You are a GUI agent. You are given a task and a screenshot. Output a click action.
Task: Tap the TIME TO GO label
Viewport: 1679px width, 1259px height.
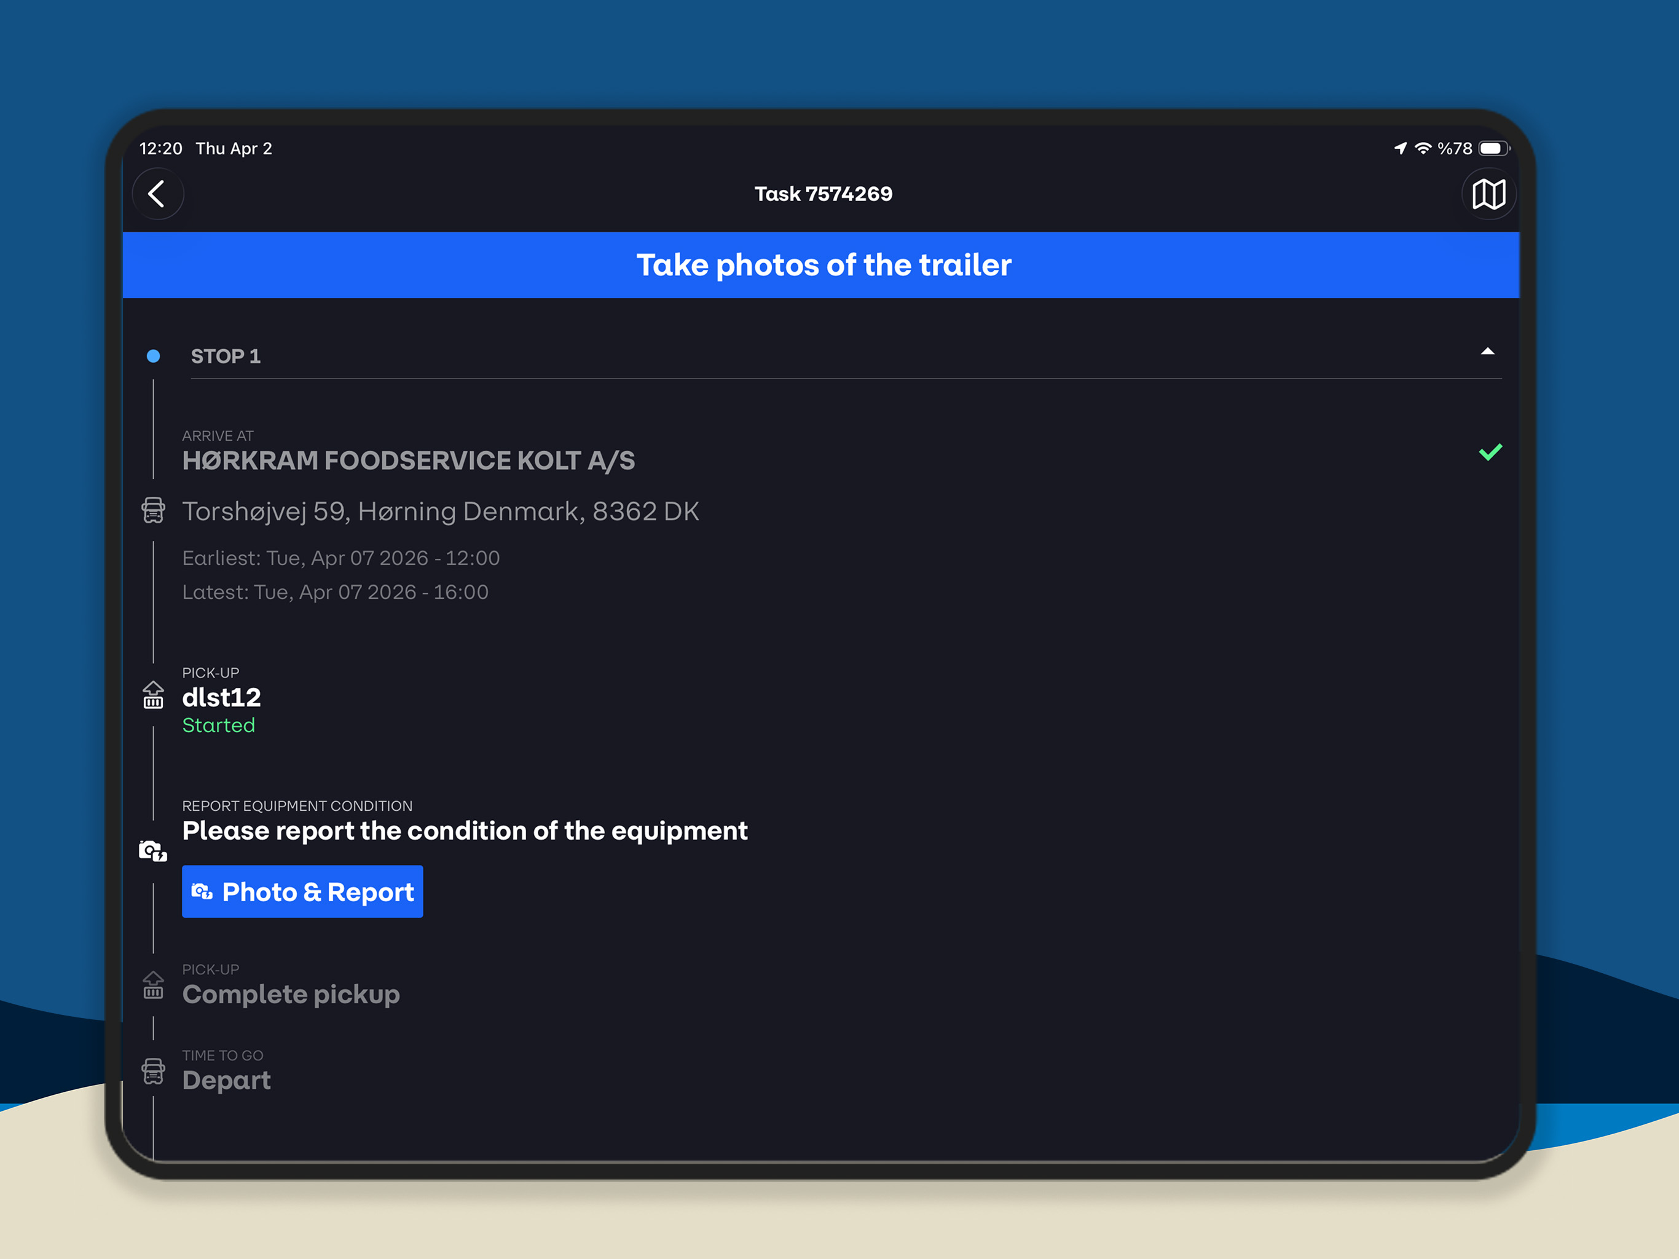[x=222, y=1056]
